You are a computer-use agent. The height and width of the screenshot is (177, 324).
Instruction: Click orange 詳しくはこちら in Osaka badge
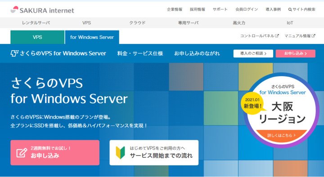click(x=281, y=135)
